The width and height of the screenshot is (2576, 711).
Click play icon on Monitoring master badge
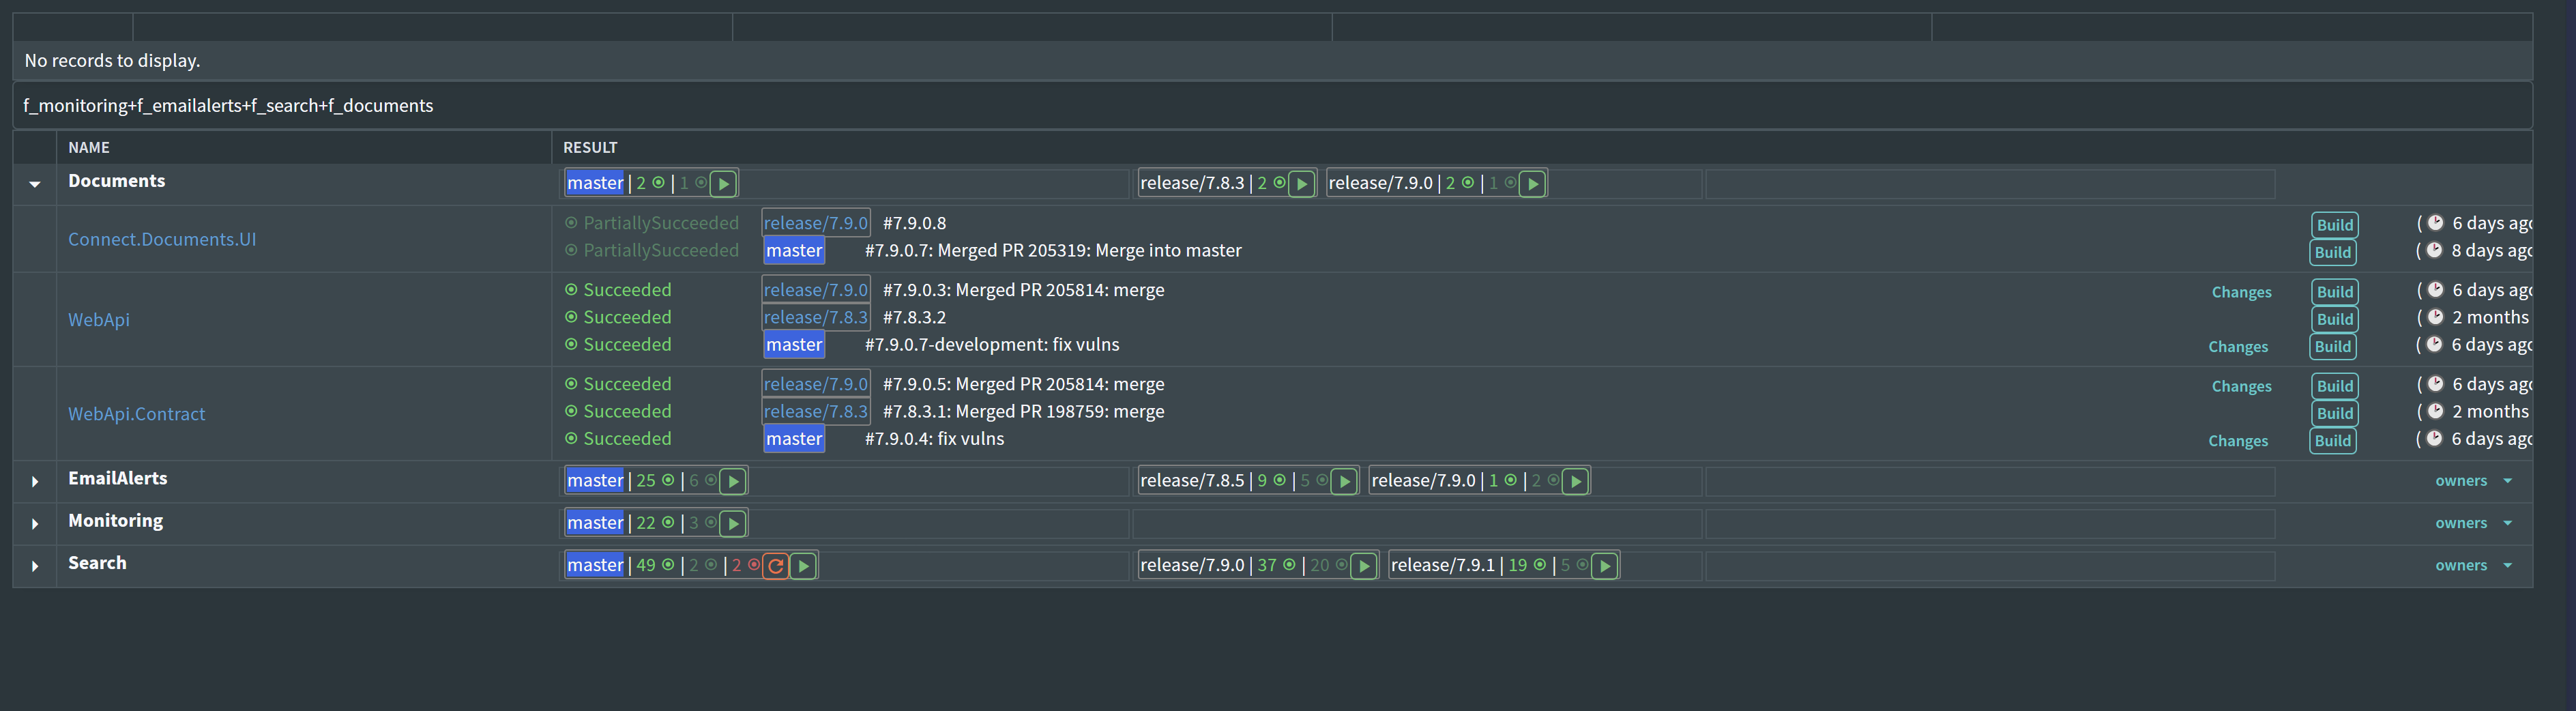[x=733, y=524]
